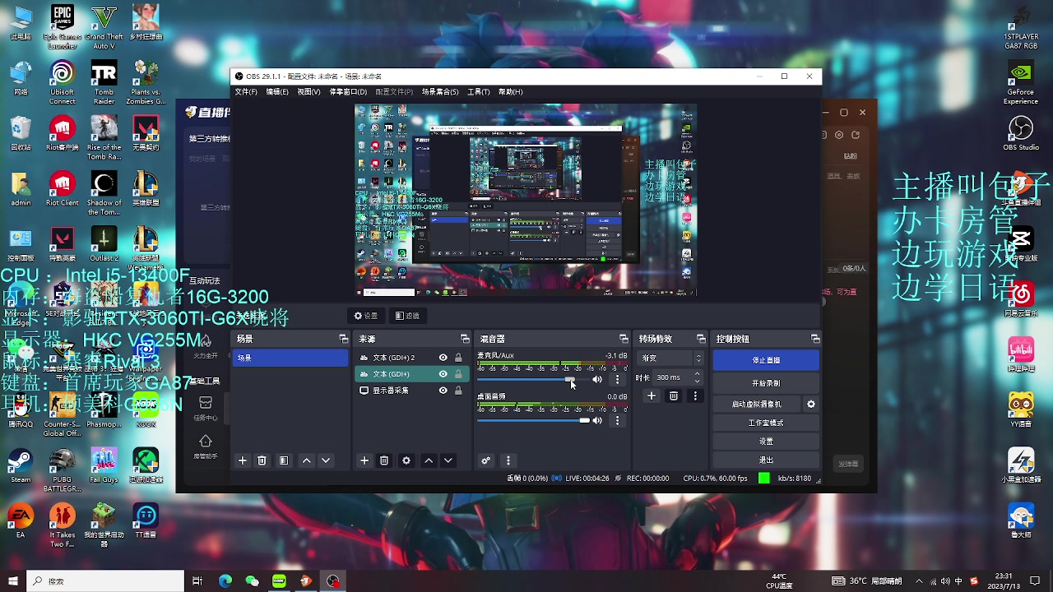Screen dimensions: 1053x592
Task: Open WeChat icon on taskbar
Action: [252, 581]
